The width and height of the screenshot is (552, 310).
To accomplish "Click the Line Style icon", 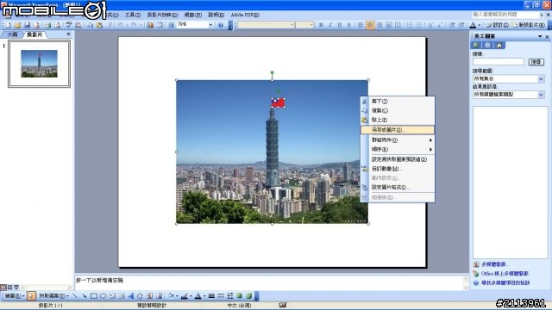I will [211, 296].
